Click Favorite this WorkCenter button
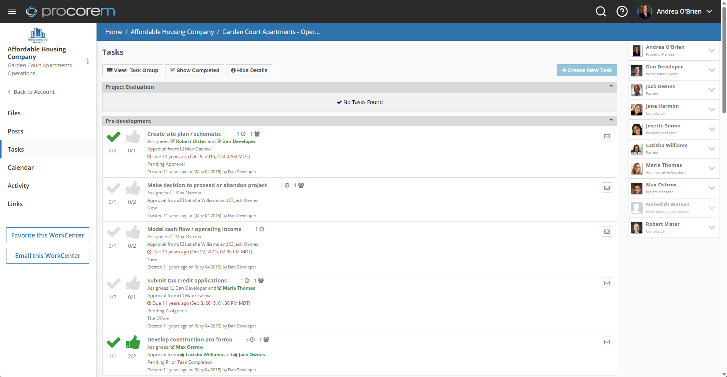Image resolution: width=727 pixels, height=377 pixels. [48, 235]
